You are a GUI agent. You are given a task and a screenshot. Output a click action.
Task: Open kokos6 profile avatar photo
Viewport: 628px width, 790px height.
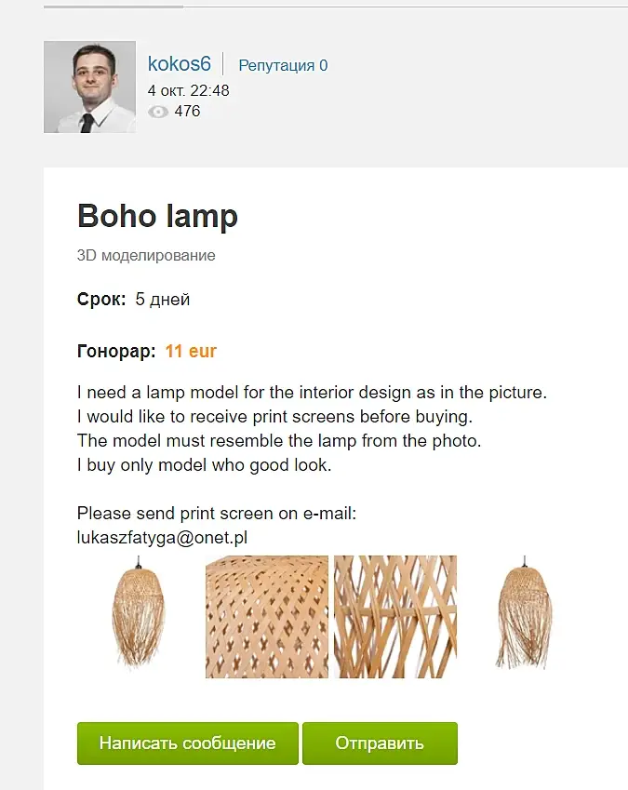[89, 87]
